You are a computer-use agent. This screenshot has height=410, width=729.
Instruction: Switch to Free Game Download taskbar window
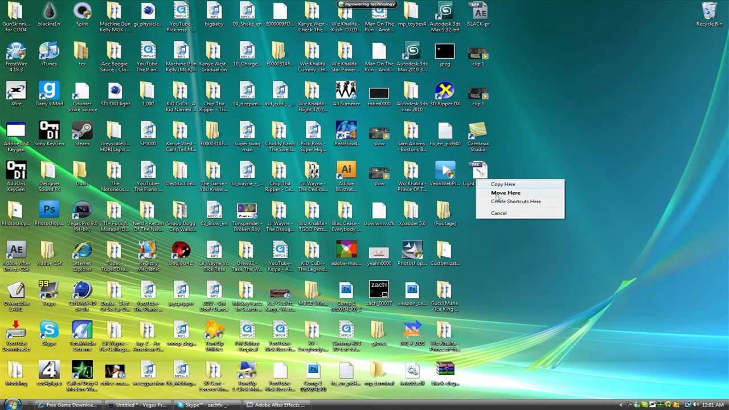[x=67, y=405]
